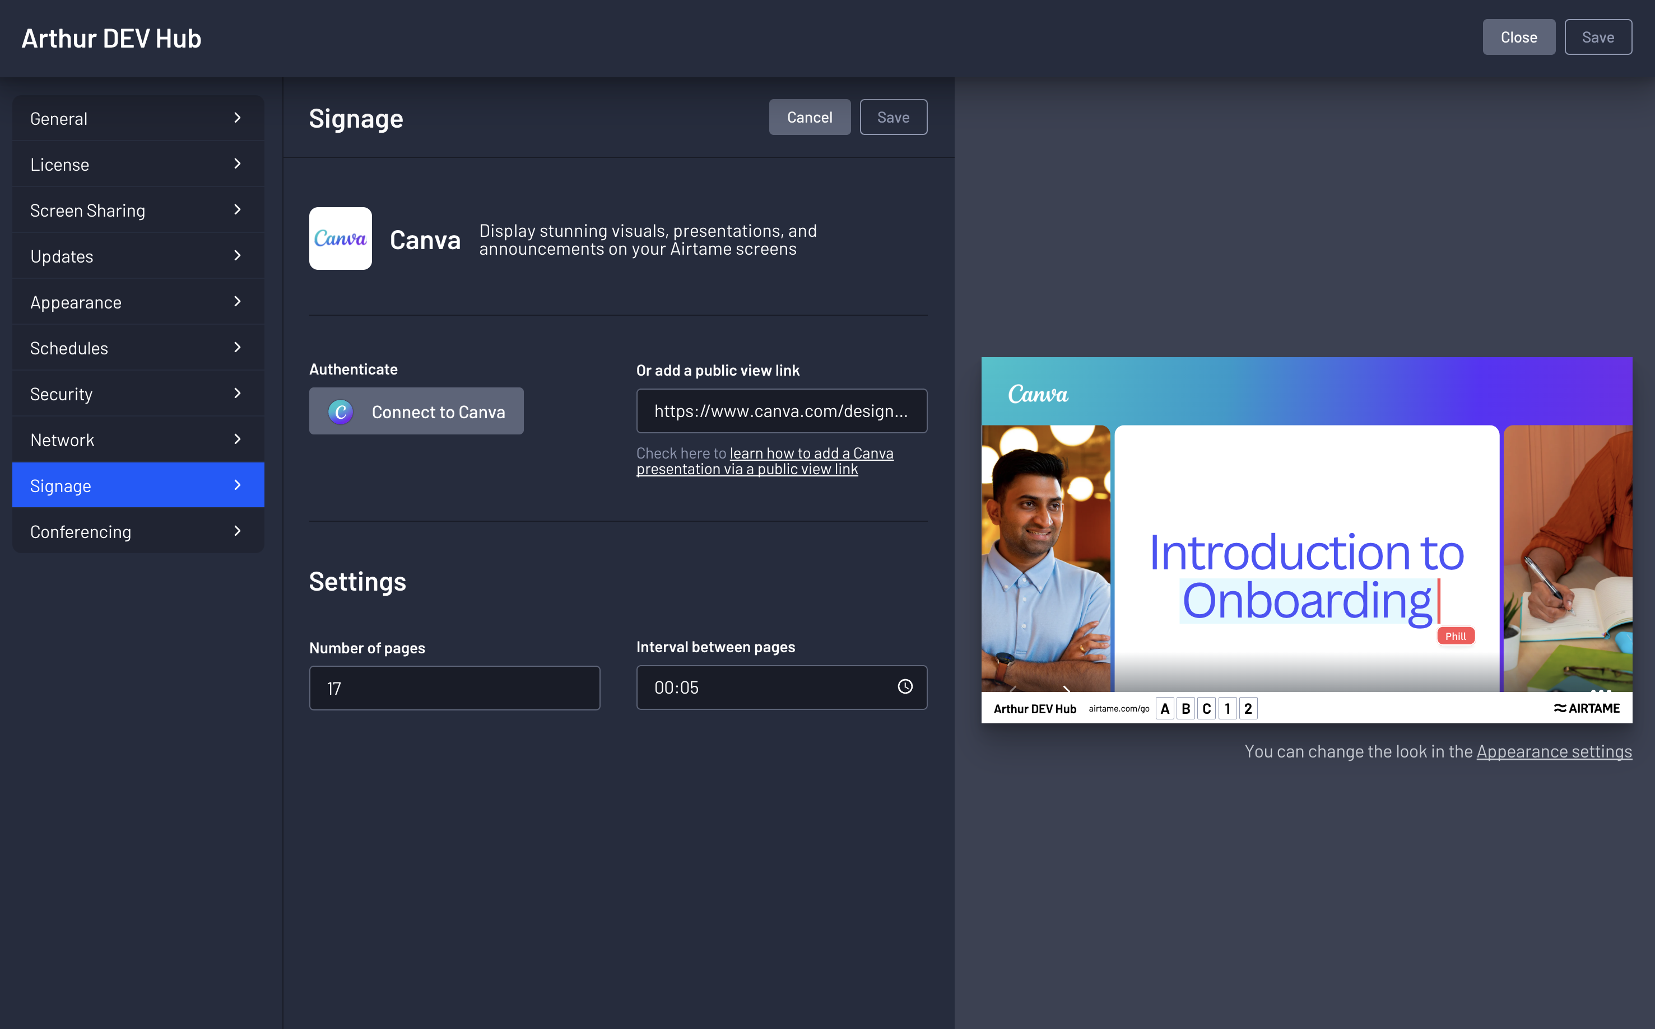Viewport: 1655px width, 1029px height.
Task: Click the Canva icon in Connect button
Action: pos(341,411)
